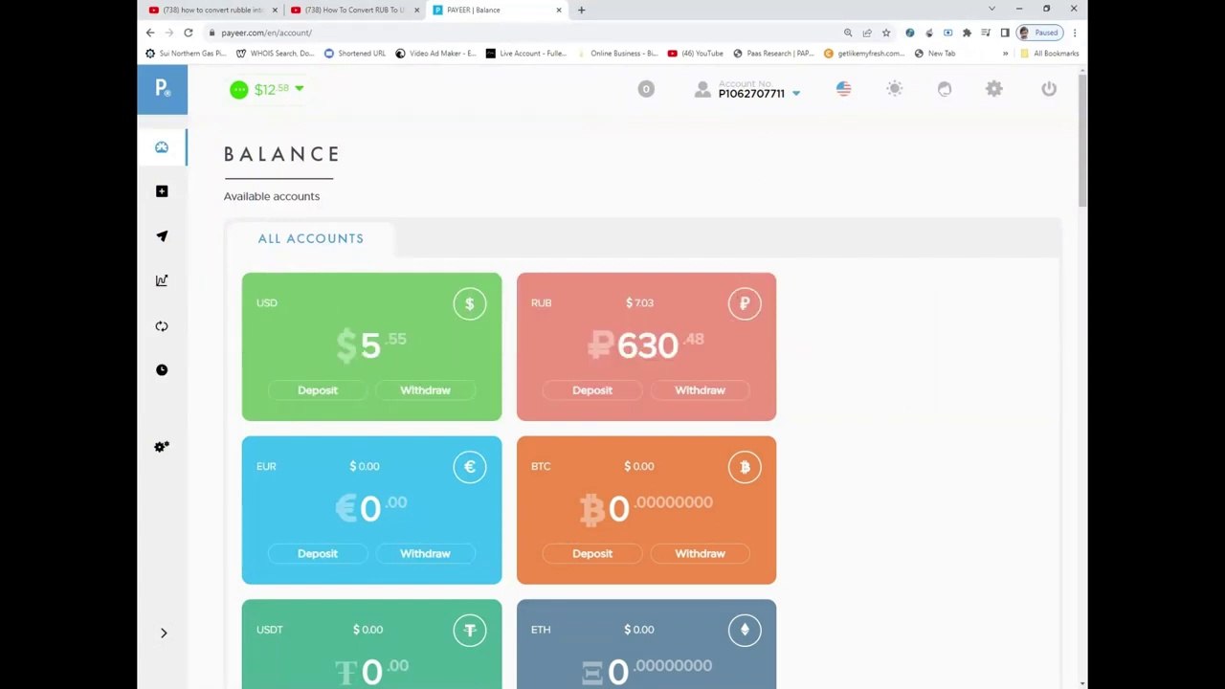Open the History clock sidebar icon
This screenshot has width=1225, height=689.
162,369
